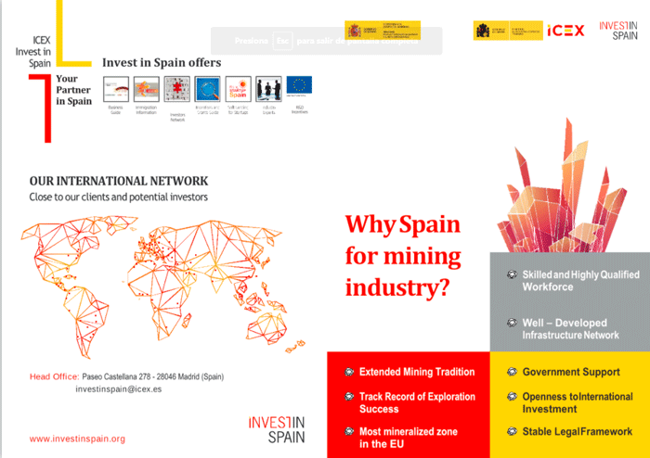Click the Invest in Spain logo near website link
The width and height of the screenshot is (650, 458).
click(x=277, y=430)
